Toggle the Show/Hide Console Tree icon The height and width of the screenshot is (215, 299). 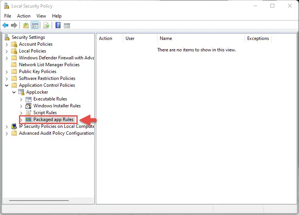point(35,25)
